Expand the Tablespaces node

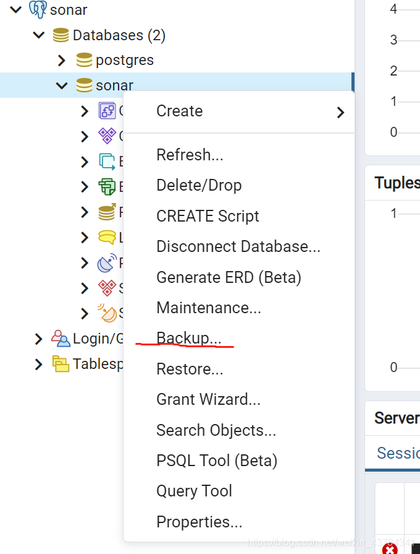[39, 364]
